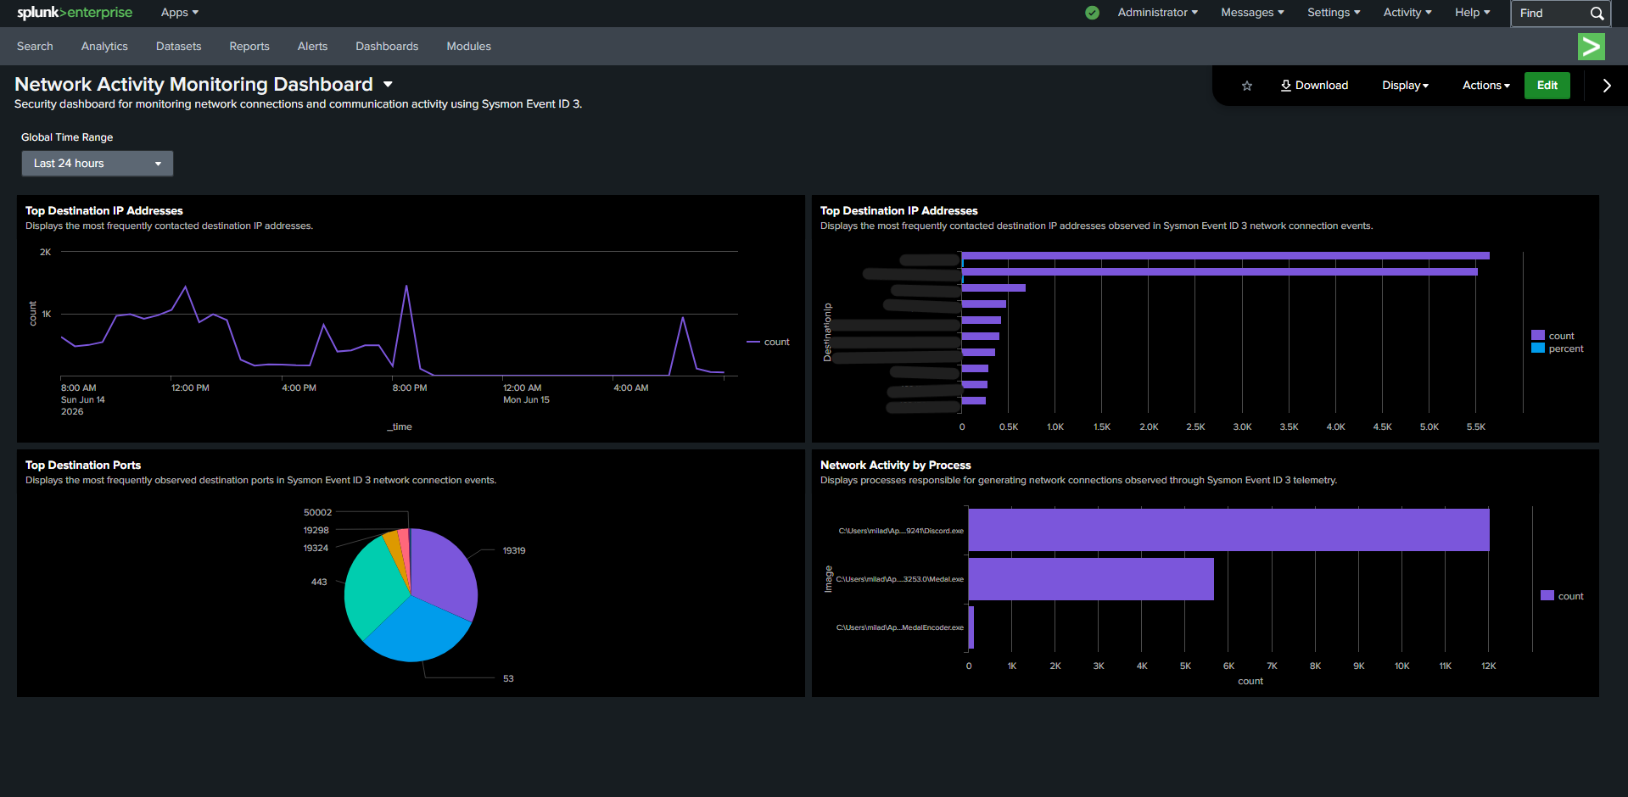Click the green Splunk arrow app icon
Image resolution: width=1628 pixels, height=797 pixels.
pyautogui.click(x=1591, y=47)
